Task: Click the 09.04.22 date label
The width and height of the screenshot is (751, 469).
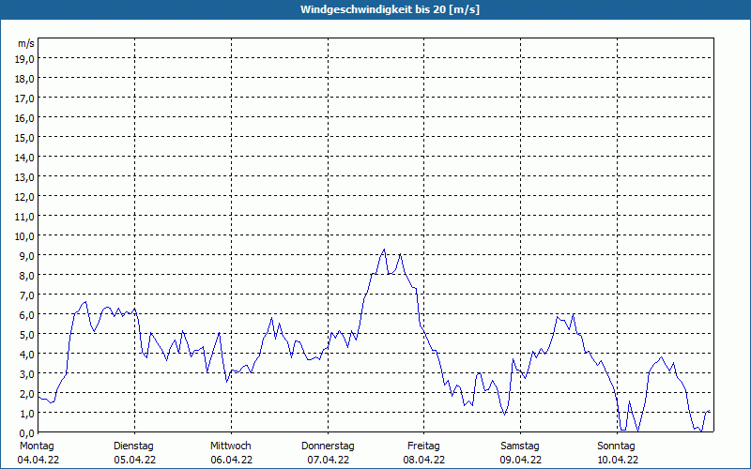Action: [521, 460]
